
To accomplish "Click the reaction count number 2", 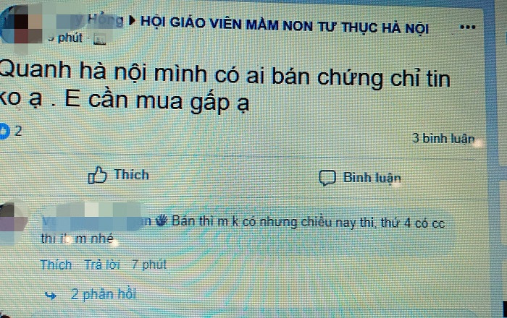I will click(x=18, y=131).
